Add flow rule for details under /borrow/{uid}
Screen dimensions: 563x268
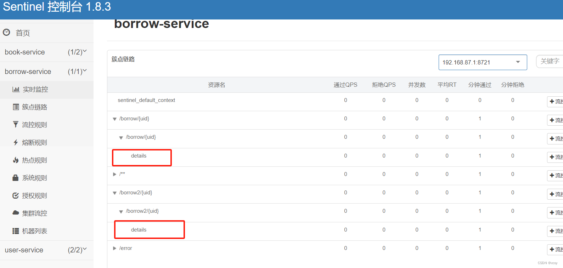coord(555,157)
